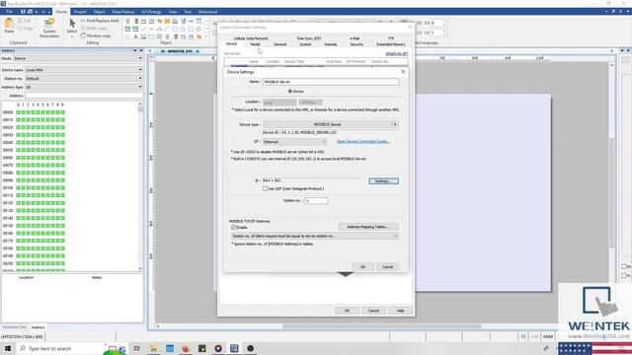The image size is (632, 355).
Task: Open File Explorer from the taskbar
Action: (x=153, y=348)
